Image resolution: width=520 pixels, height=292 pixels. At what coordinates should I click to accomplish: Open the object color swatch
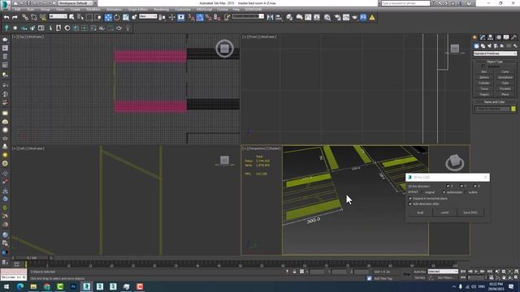click(513, 109)
